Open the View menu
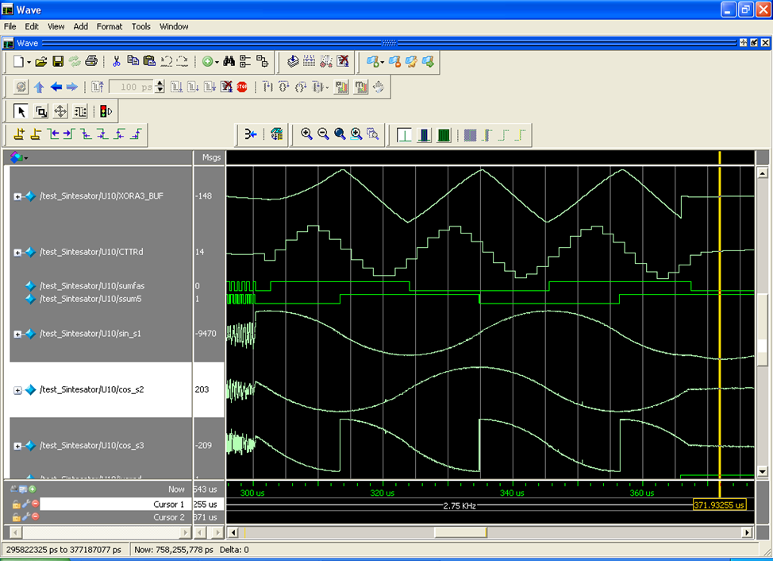The height and width of the screenshot is (561, 773). pos(56,27)
